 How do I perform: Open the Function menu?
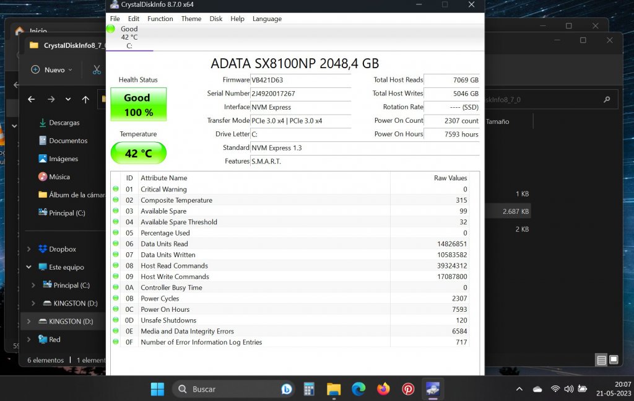[160, 19]
